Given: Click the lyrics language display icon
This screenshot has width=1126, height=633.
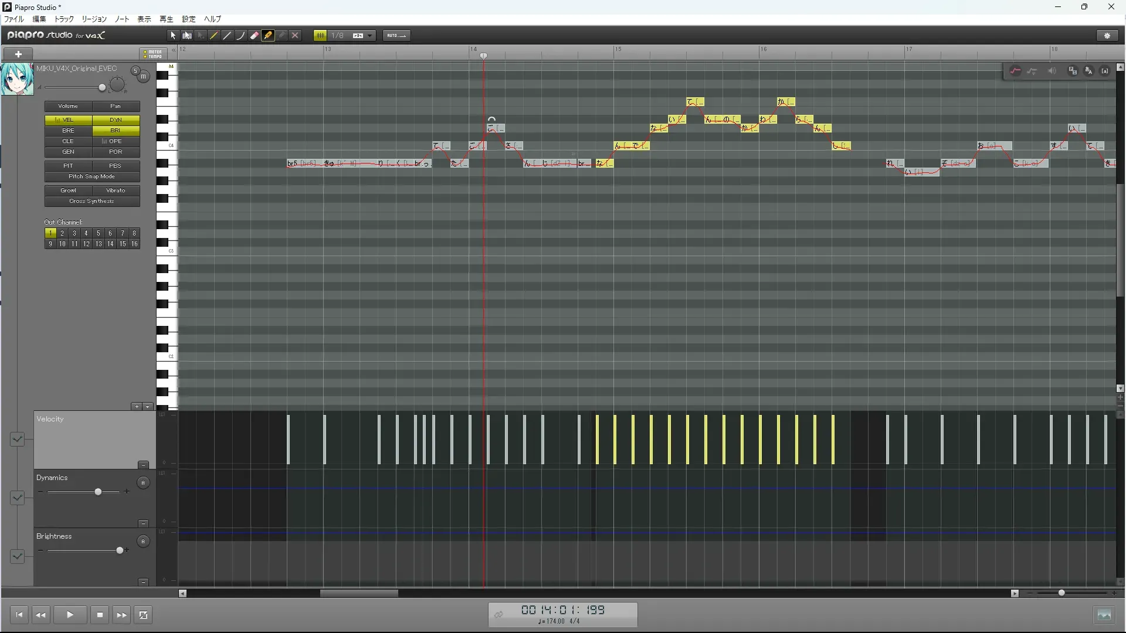Looking at the screenshot, I should [1089, 71].
